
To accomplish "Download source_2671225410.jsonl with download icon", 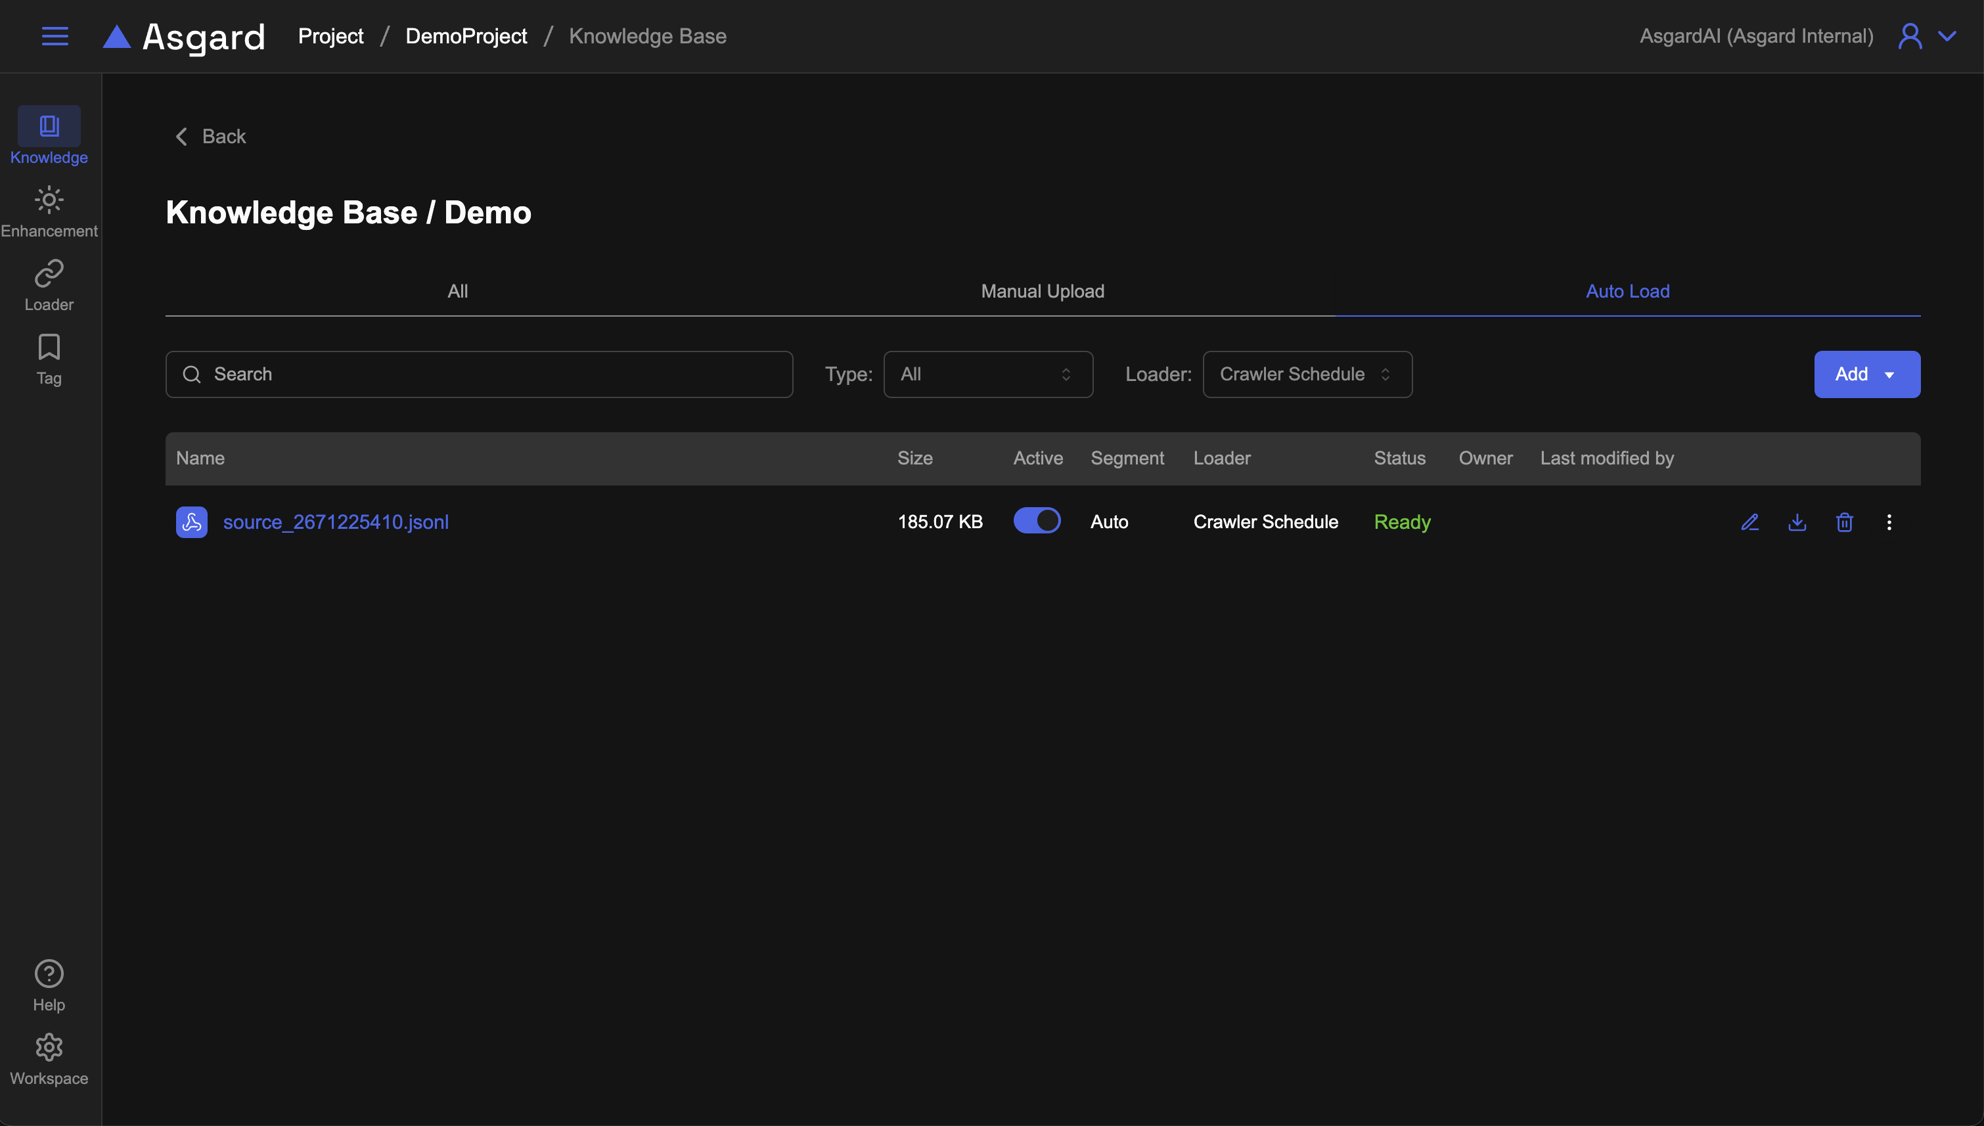I will (1797, 522).
